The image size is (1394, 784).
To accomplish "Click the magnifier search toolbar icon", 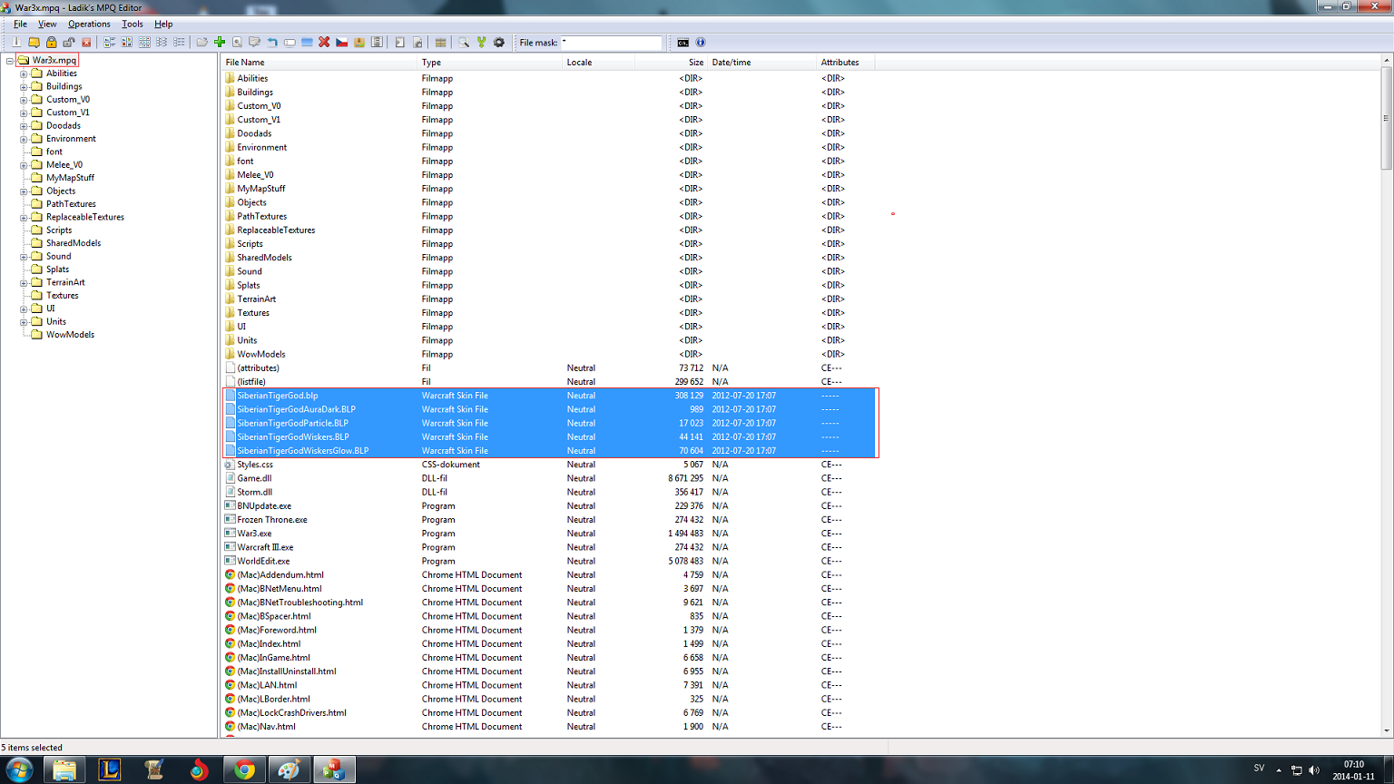I will [x=464, y=42].
